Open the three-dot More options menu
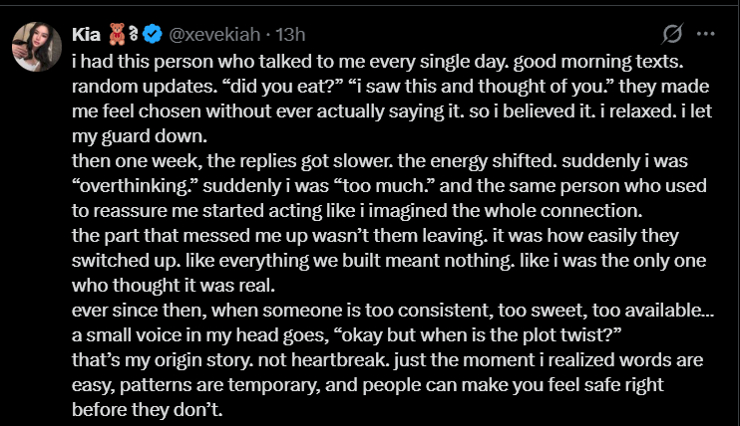The height and width of the screenshot is (426, 740). (705, 34)
